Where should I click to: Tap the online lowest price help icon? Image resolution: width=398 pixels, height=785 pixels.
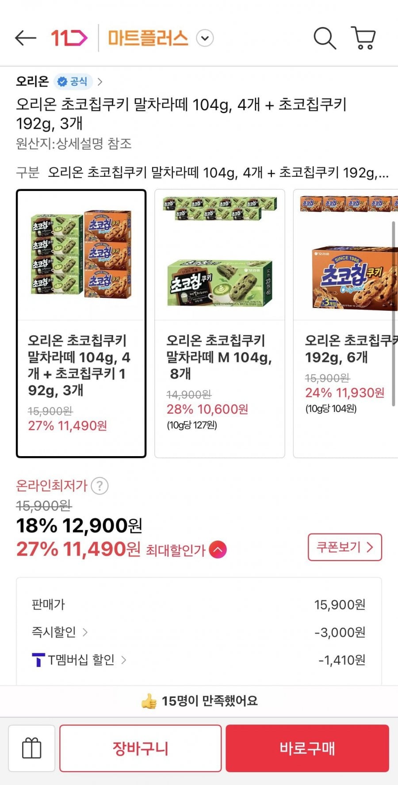coord(99,486)
